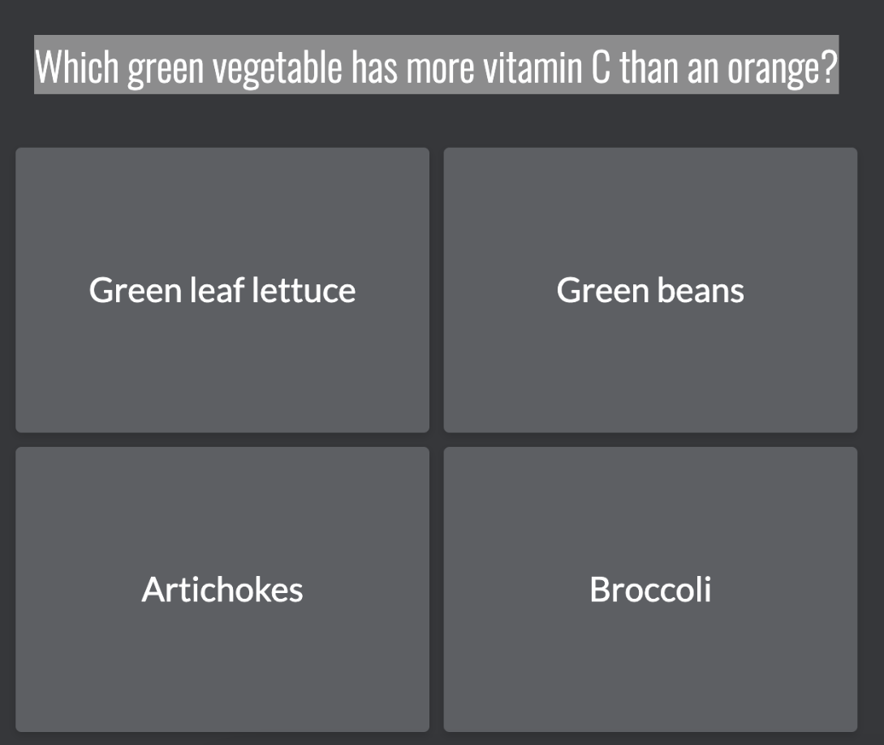Answer the quiz with Artichokes
This screenshot has width=884, height=745.
[222, 589]
